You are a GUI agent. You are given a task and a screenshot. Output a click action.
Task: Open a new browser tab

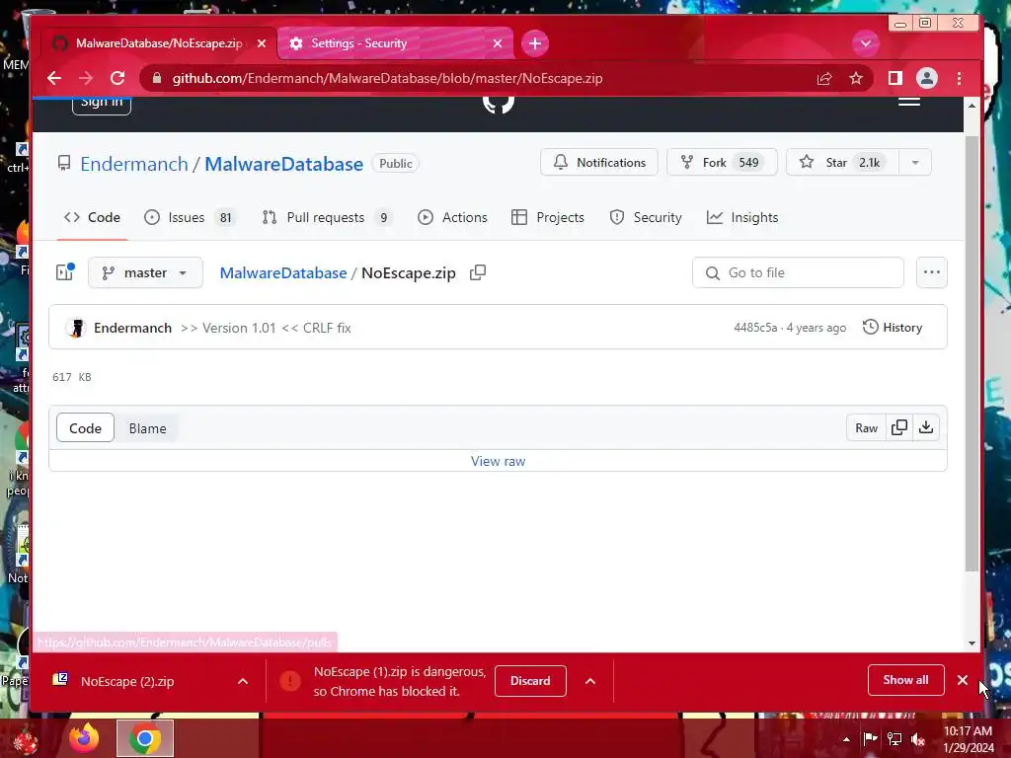[534, 43]
